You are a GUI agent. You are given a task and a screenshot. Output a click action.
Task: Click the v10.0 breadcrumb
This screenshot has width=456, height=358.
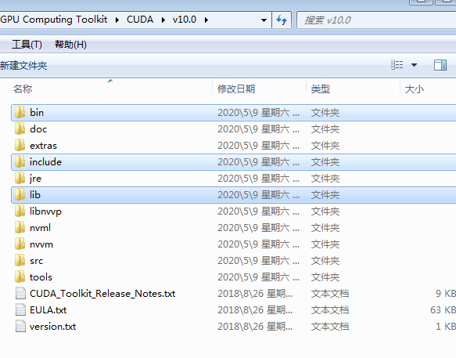click(x=185, y=20)
